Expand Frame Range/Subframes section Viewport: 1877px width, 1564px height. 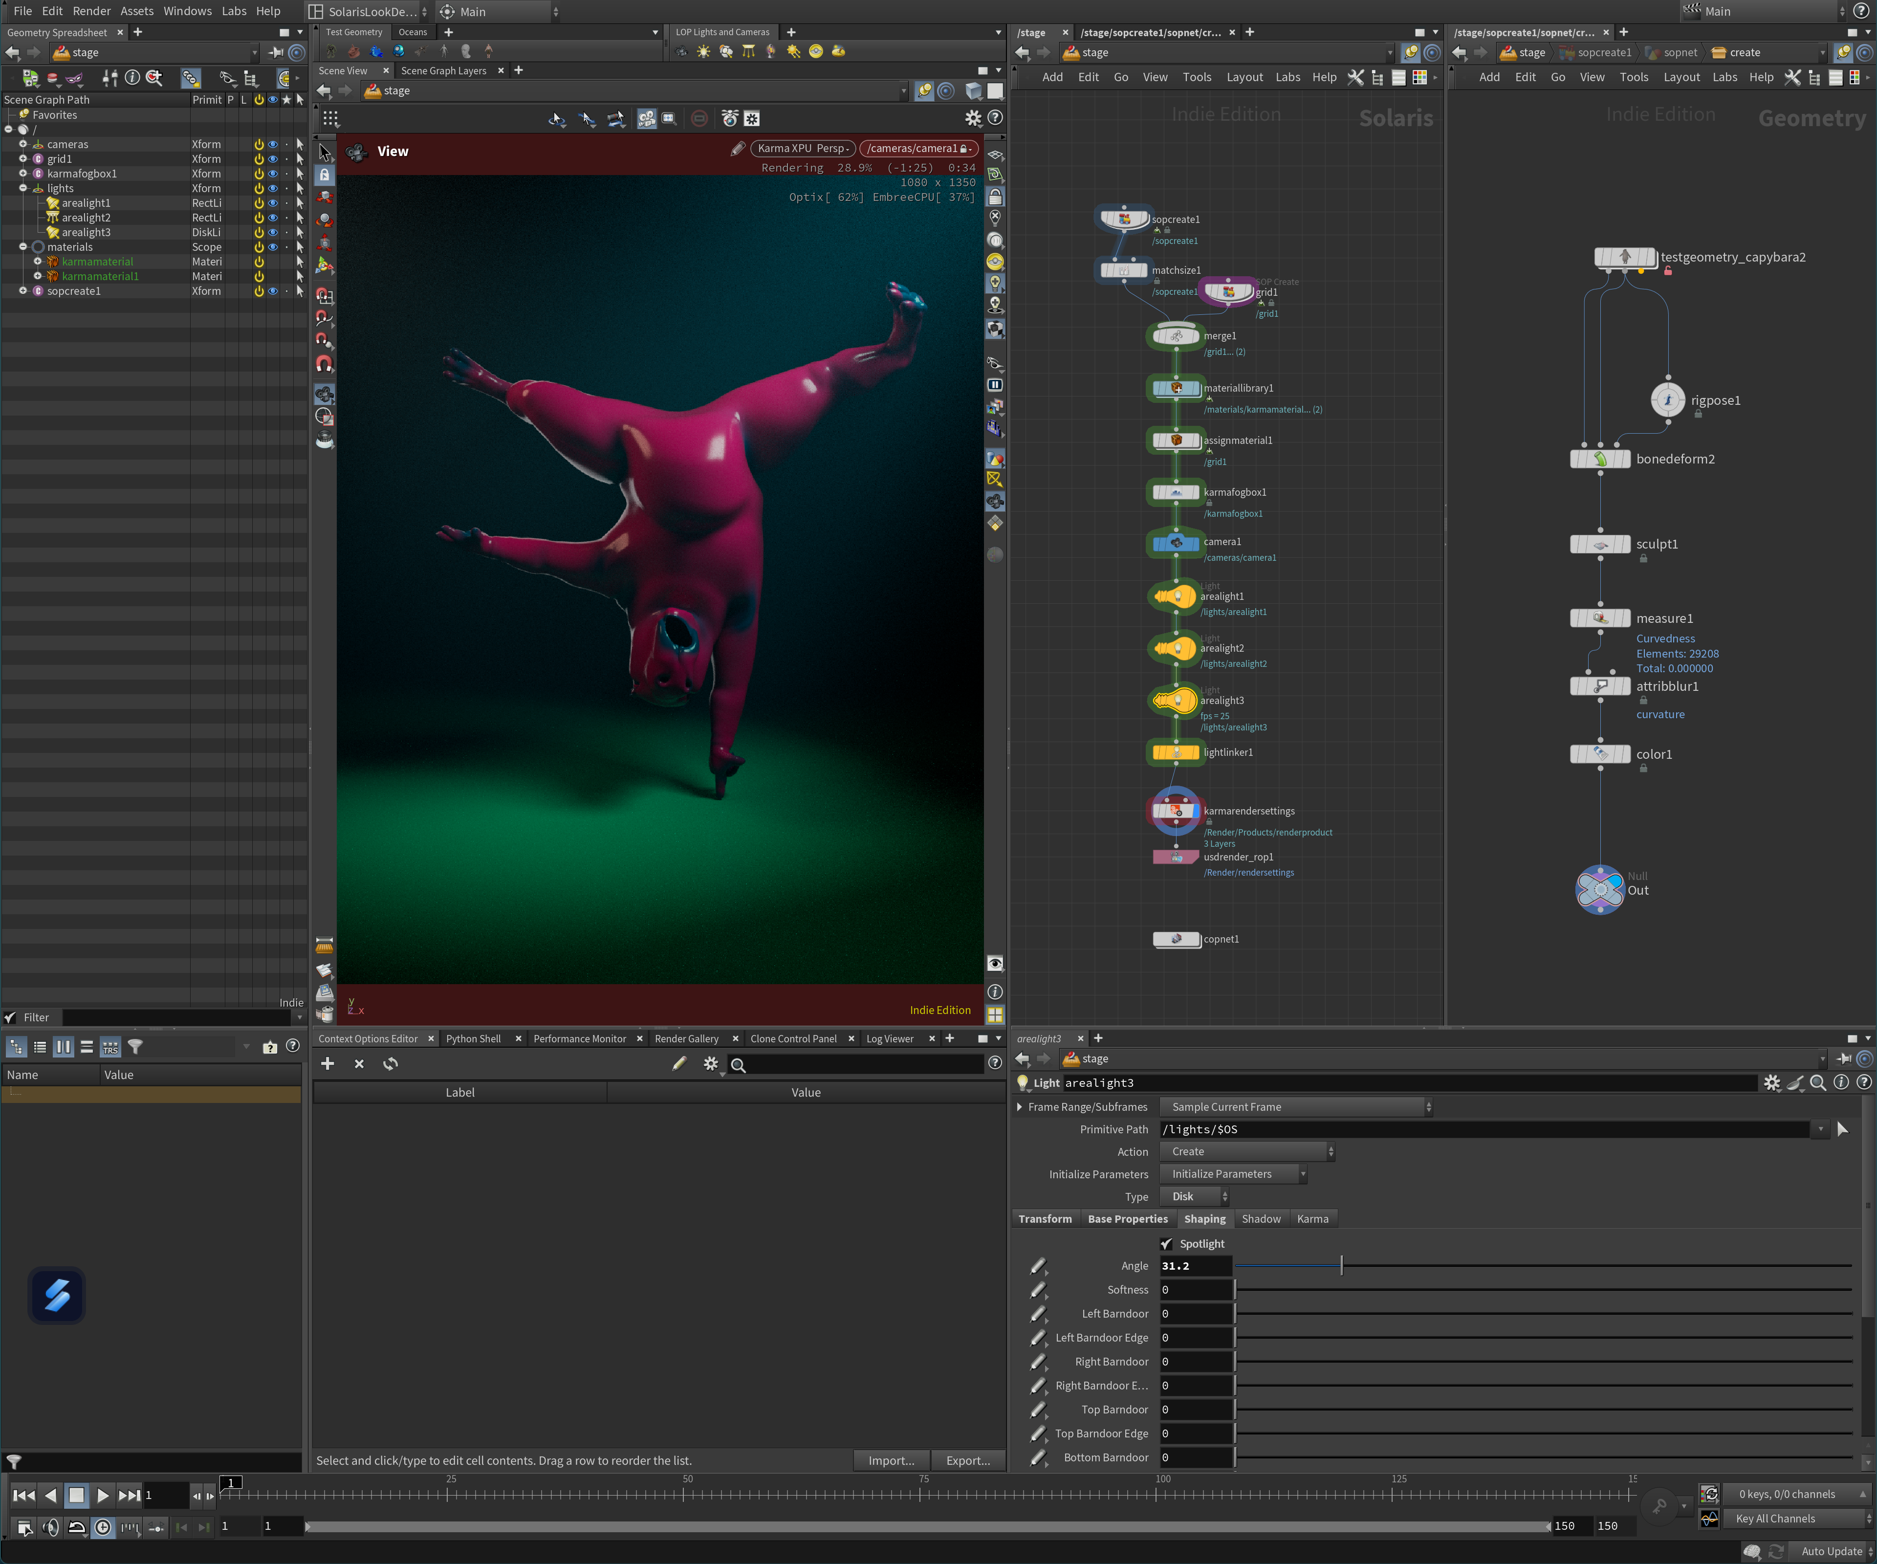pos(1020,1107)
